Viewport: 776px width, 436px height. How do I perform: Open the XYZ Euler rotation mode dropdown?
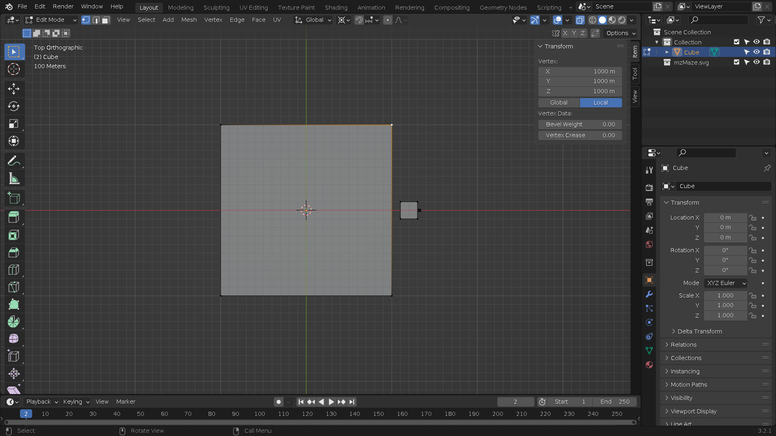[x=725, y=283]
